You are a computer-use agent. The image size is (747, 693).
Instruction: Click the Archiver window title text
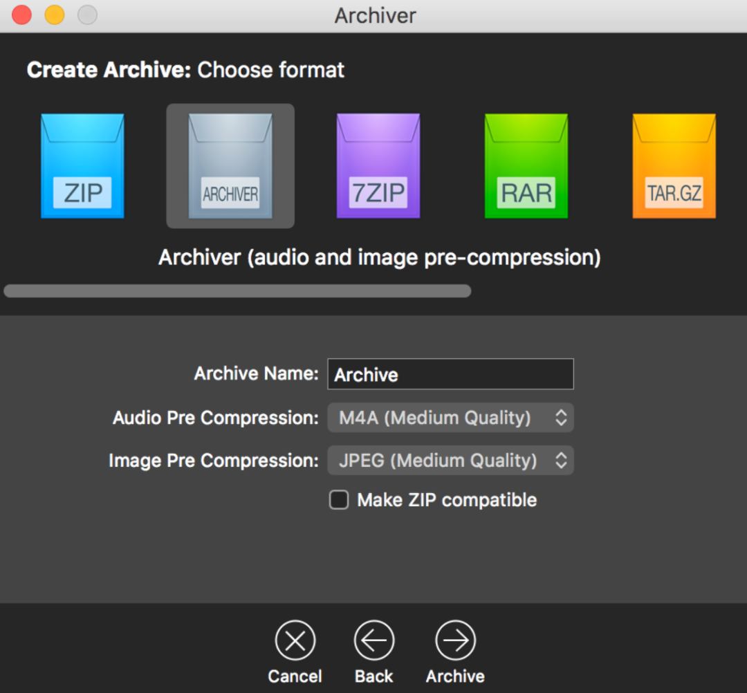pyautogui.click(x=375, y=16)
